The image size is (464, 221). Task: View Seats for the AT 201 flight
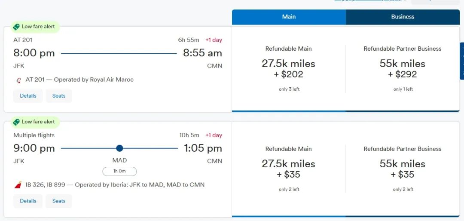coord(59,96)
